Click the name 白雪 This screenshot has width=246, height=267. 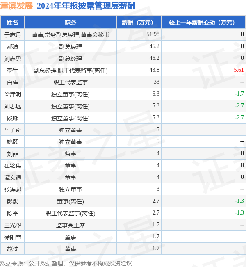coord(13,82)
